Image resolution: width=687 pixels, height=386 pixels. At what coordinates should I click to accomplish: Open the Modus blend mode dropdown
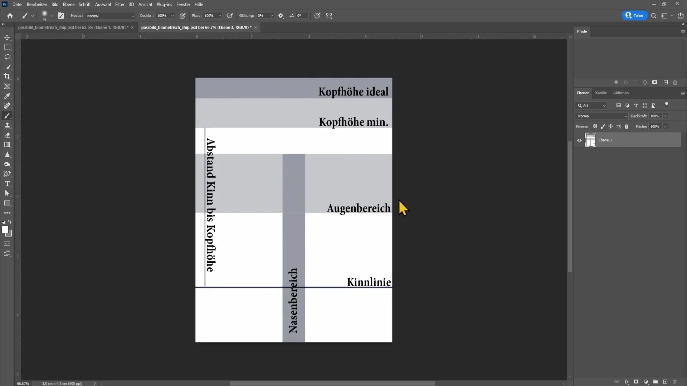110,16
